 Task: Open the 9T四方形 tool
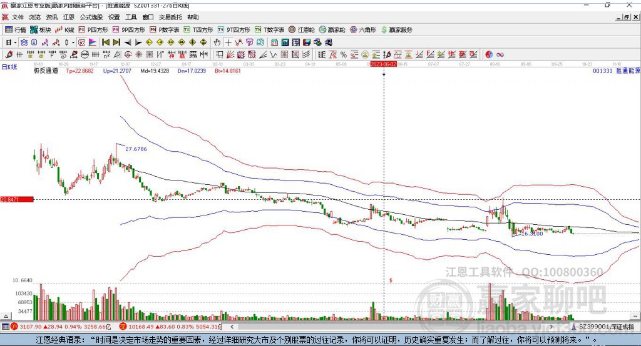[x=234, y=30]
